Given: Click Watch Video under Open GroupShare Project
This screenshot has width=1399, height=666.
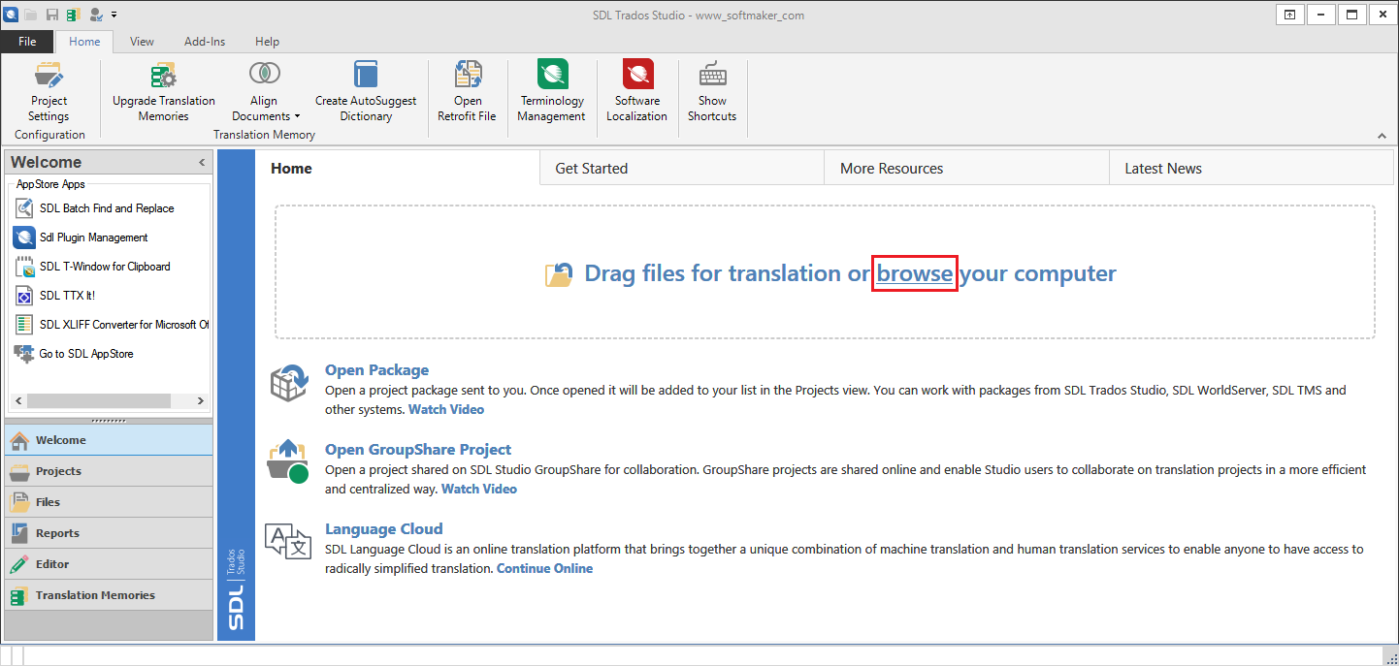Looking at the screenshot, I should coord(479,489).
